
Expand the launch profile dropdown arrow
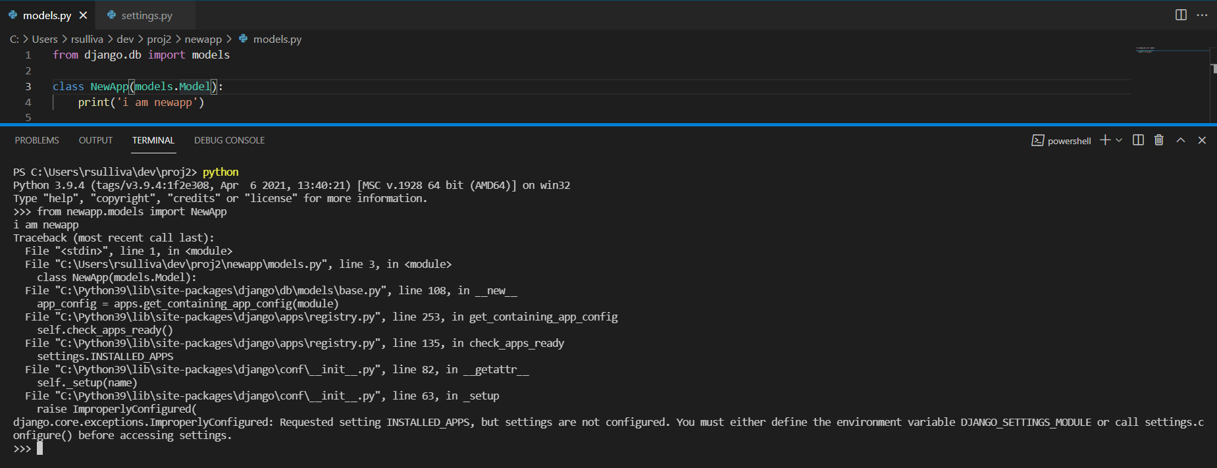pyautogui.click(x=1119, y=140)
